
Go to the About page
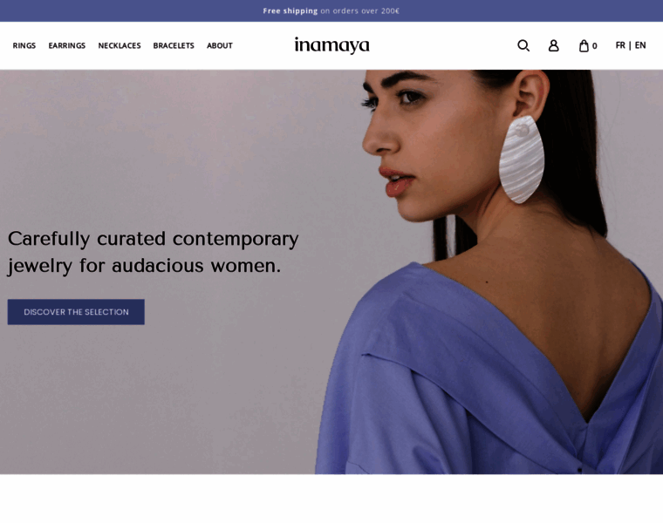tap(220, 45)
